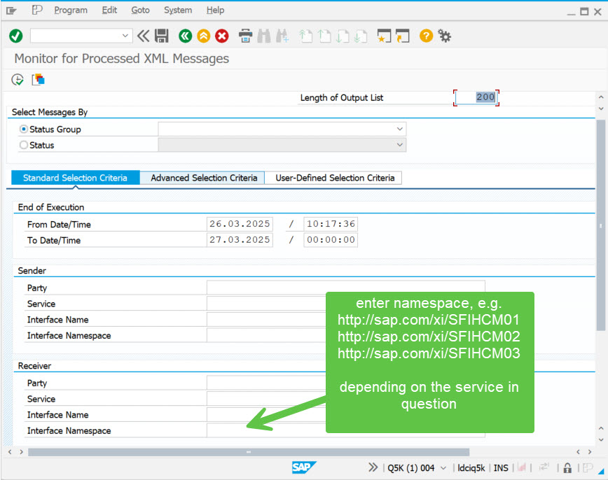
Task: Click the From Date field
Action: pyautogui.click(x=240, y=224)
